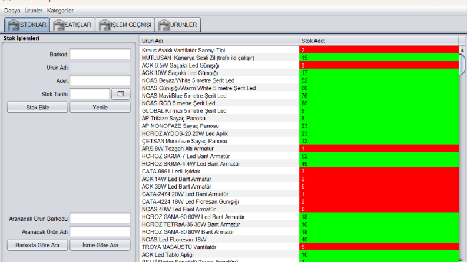Click stock count 49 for HOROZ SIGMA-4
The height and width of the screenshot is (262, 467).
[379, 164]
